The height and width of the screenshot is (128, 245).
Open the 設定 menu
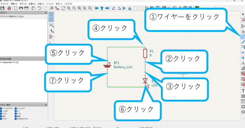click(59, 4)
